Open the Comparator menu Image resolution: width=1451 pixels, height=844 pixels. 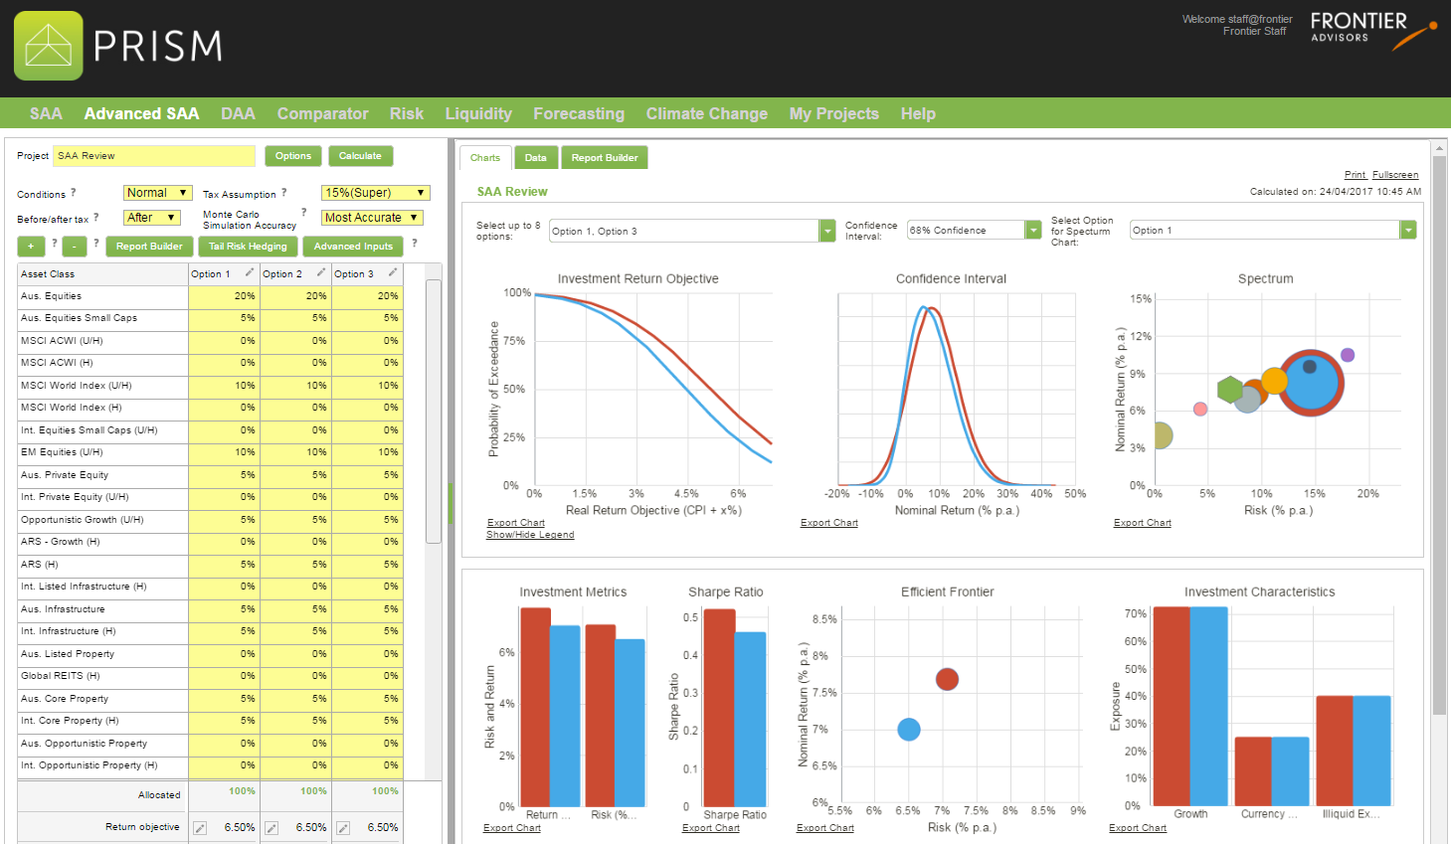coord(322,113)
